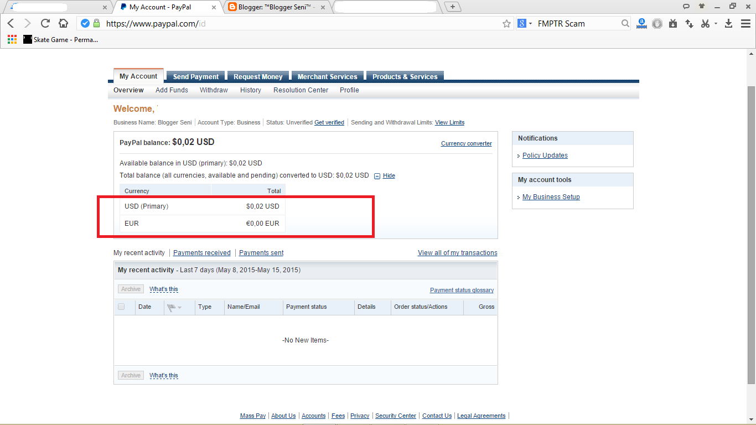Click the up-down arrows sync icon
This screenshot has width=756, height=425.
(689, 23)
